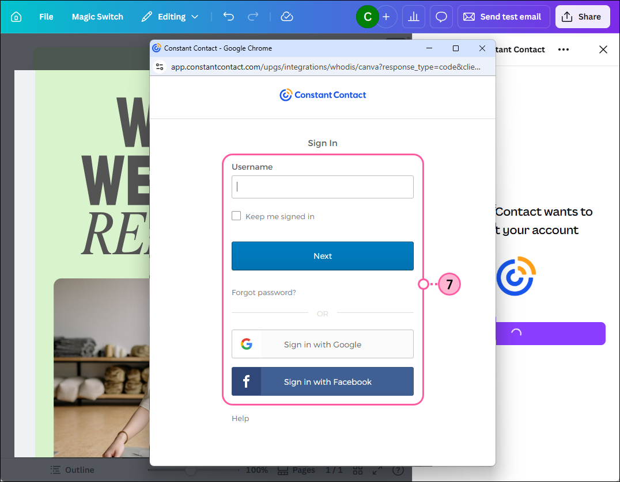Open Canva help question mark icon

click(x=398, y=470)
